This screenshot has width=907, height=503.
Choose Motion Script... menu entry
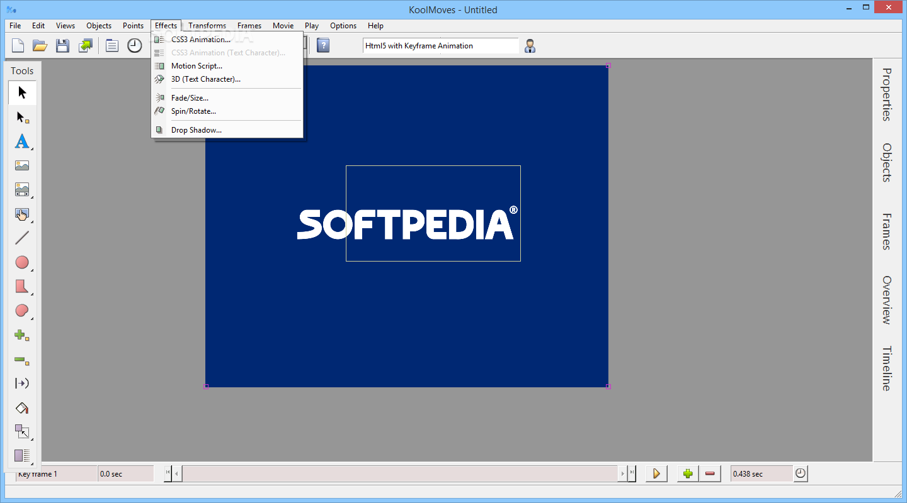[x=227, y=66]
